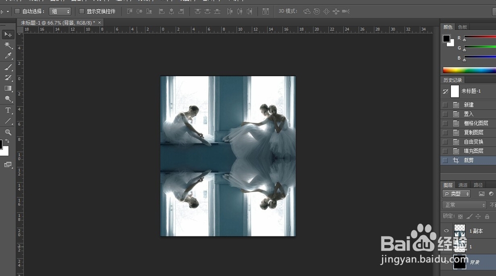Image resolution: width=496 pixels, height=276 pixels.
Task: Click the 3D rotate mode icon
Action: click(307, 11)
